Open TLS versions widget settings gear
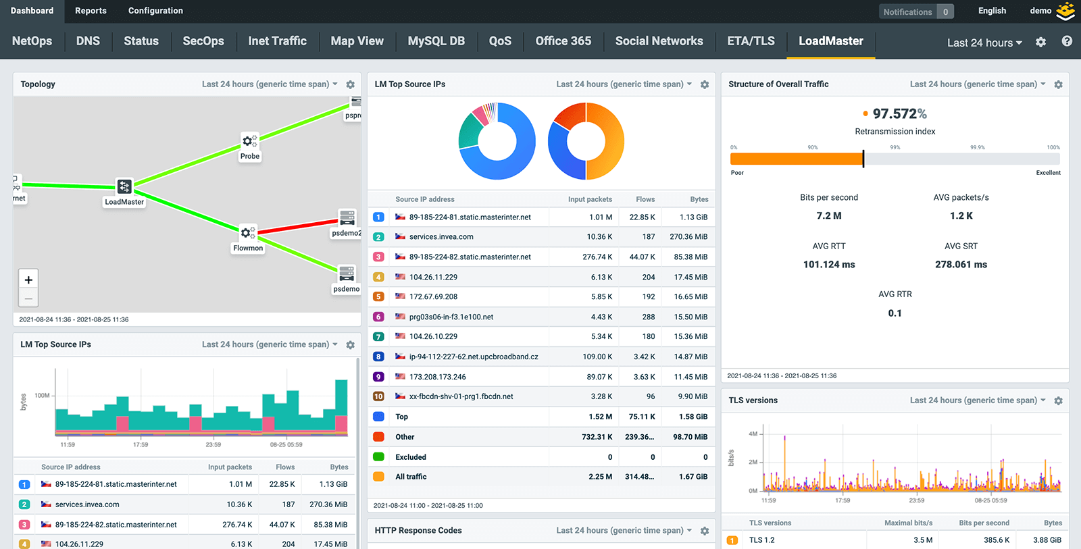 point(1058,401)
